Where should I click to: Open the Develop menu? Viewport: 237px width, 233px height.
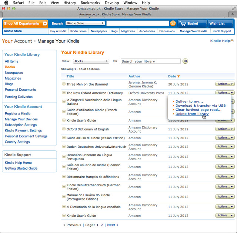click(x=112, y=3)
